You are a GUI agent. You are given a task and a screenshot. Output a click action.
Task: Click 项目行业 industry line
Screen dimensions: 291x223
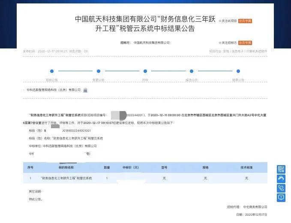(x=238, y=51)
